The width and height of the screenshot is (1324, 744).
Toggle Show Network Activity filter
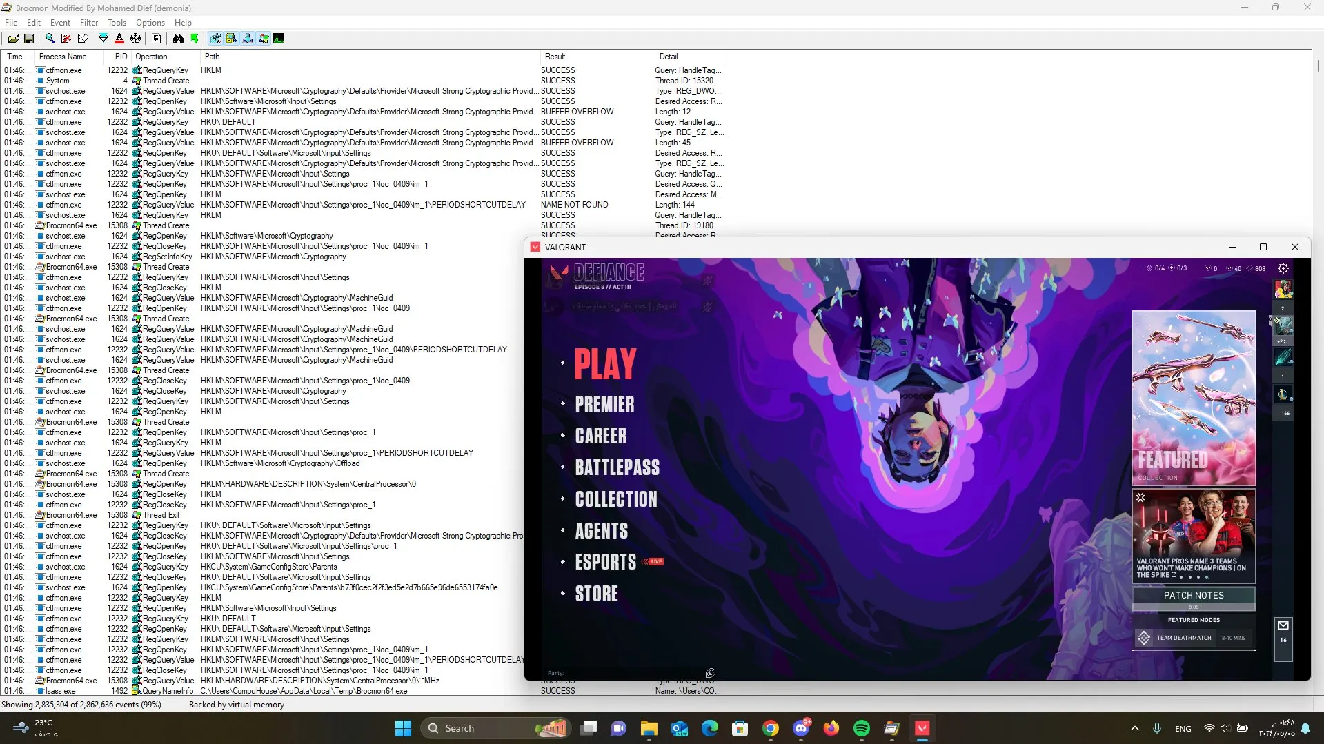click(248, 39)
